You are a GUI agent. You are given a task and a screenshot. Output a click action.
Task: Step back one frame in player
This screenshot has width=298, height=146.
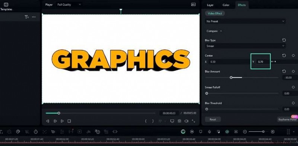48,121
